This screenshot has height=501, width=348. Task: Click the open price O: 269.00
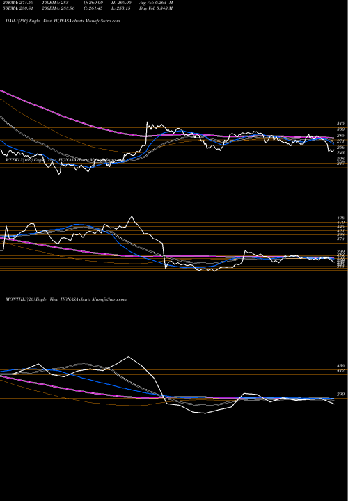[x=93, y=3]
